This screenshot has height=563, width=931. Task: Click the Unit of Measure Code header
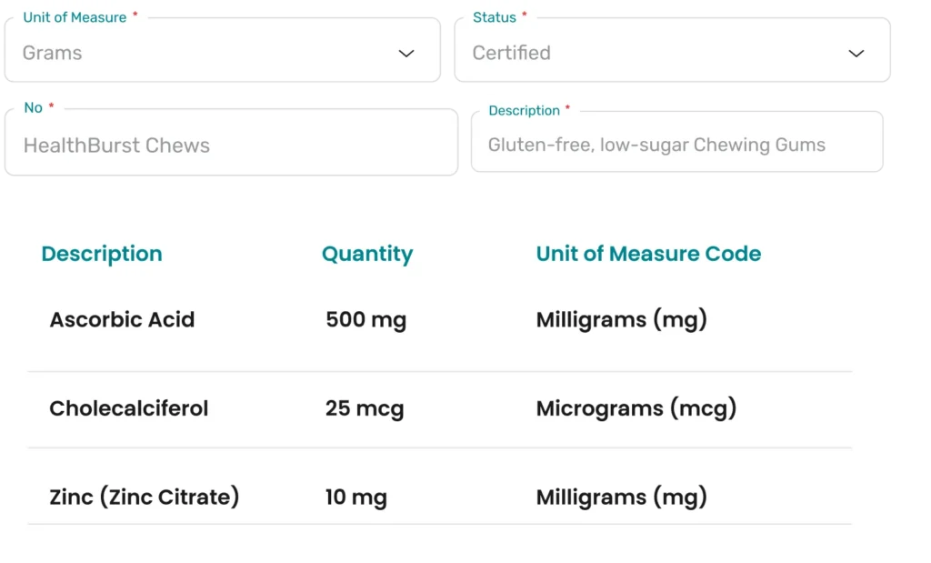648,254
